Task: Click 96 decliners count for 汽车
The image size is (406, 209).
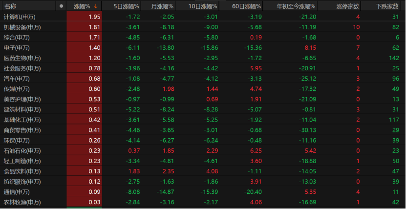Action: [396, 79]
